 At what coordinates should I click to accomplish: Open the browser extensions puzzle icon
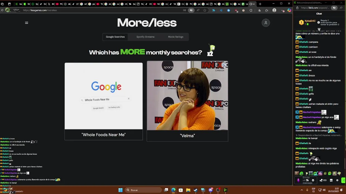(251, 10)
